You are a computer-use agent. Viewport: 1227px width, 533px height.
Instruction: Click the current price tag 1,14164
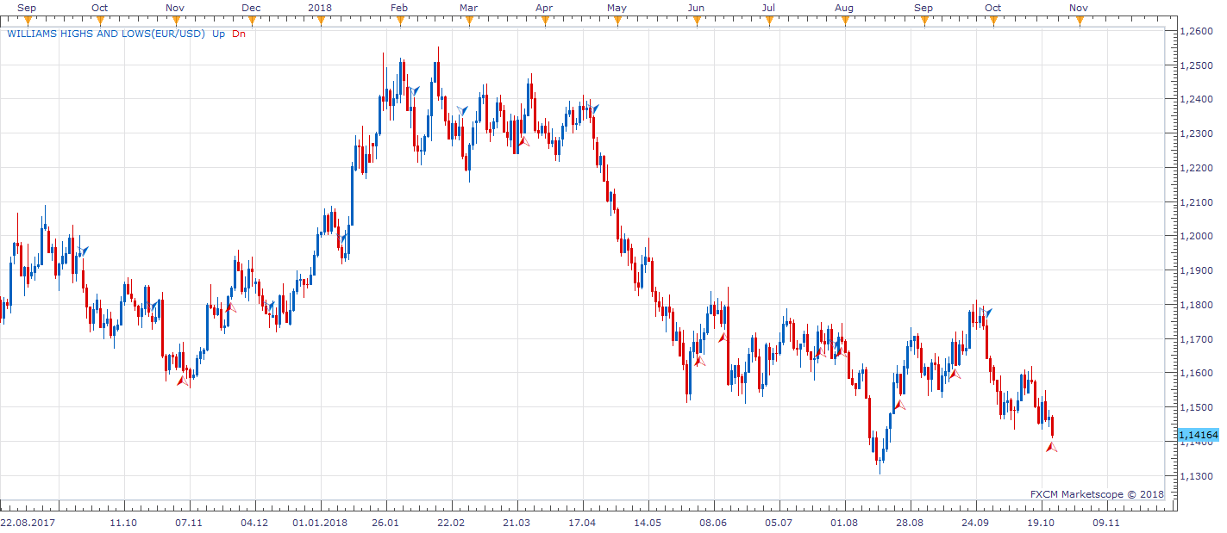1198,436
